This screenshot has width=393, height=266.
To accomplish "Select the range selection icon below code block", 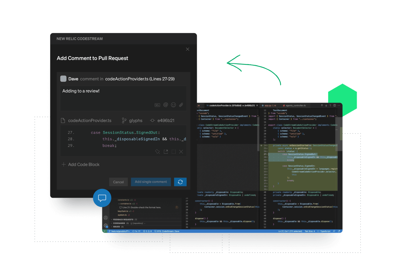I will pyautogui.click(x=174, y=151).
